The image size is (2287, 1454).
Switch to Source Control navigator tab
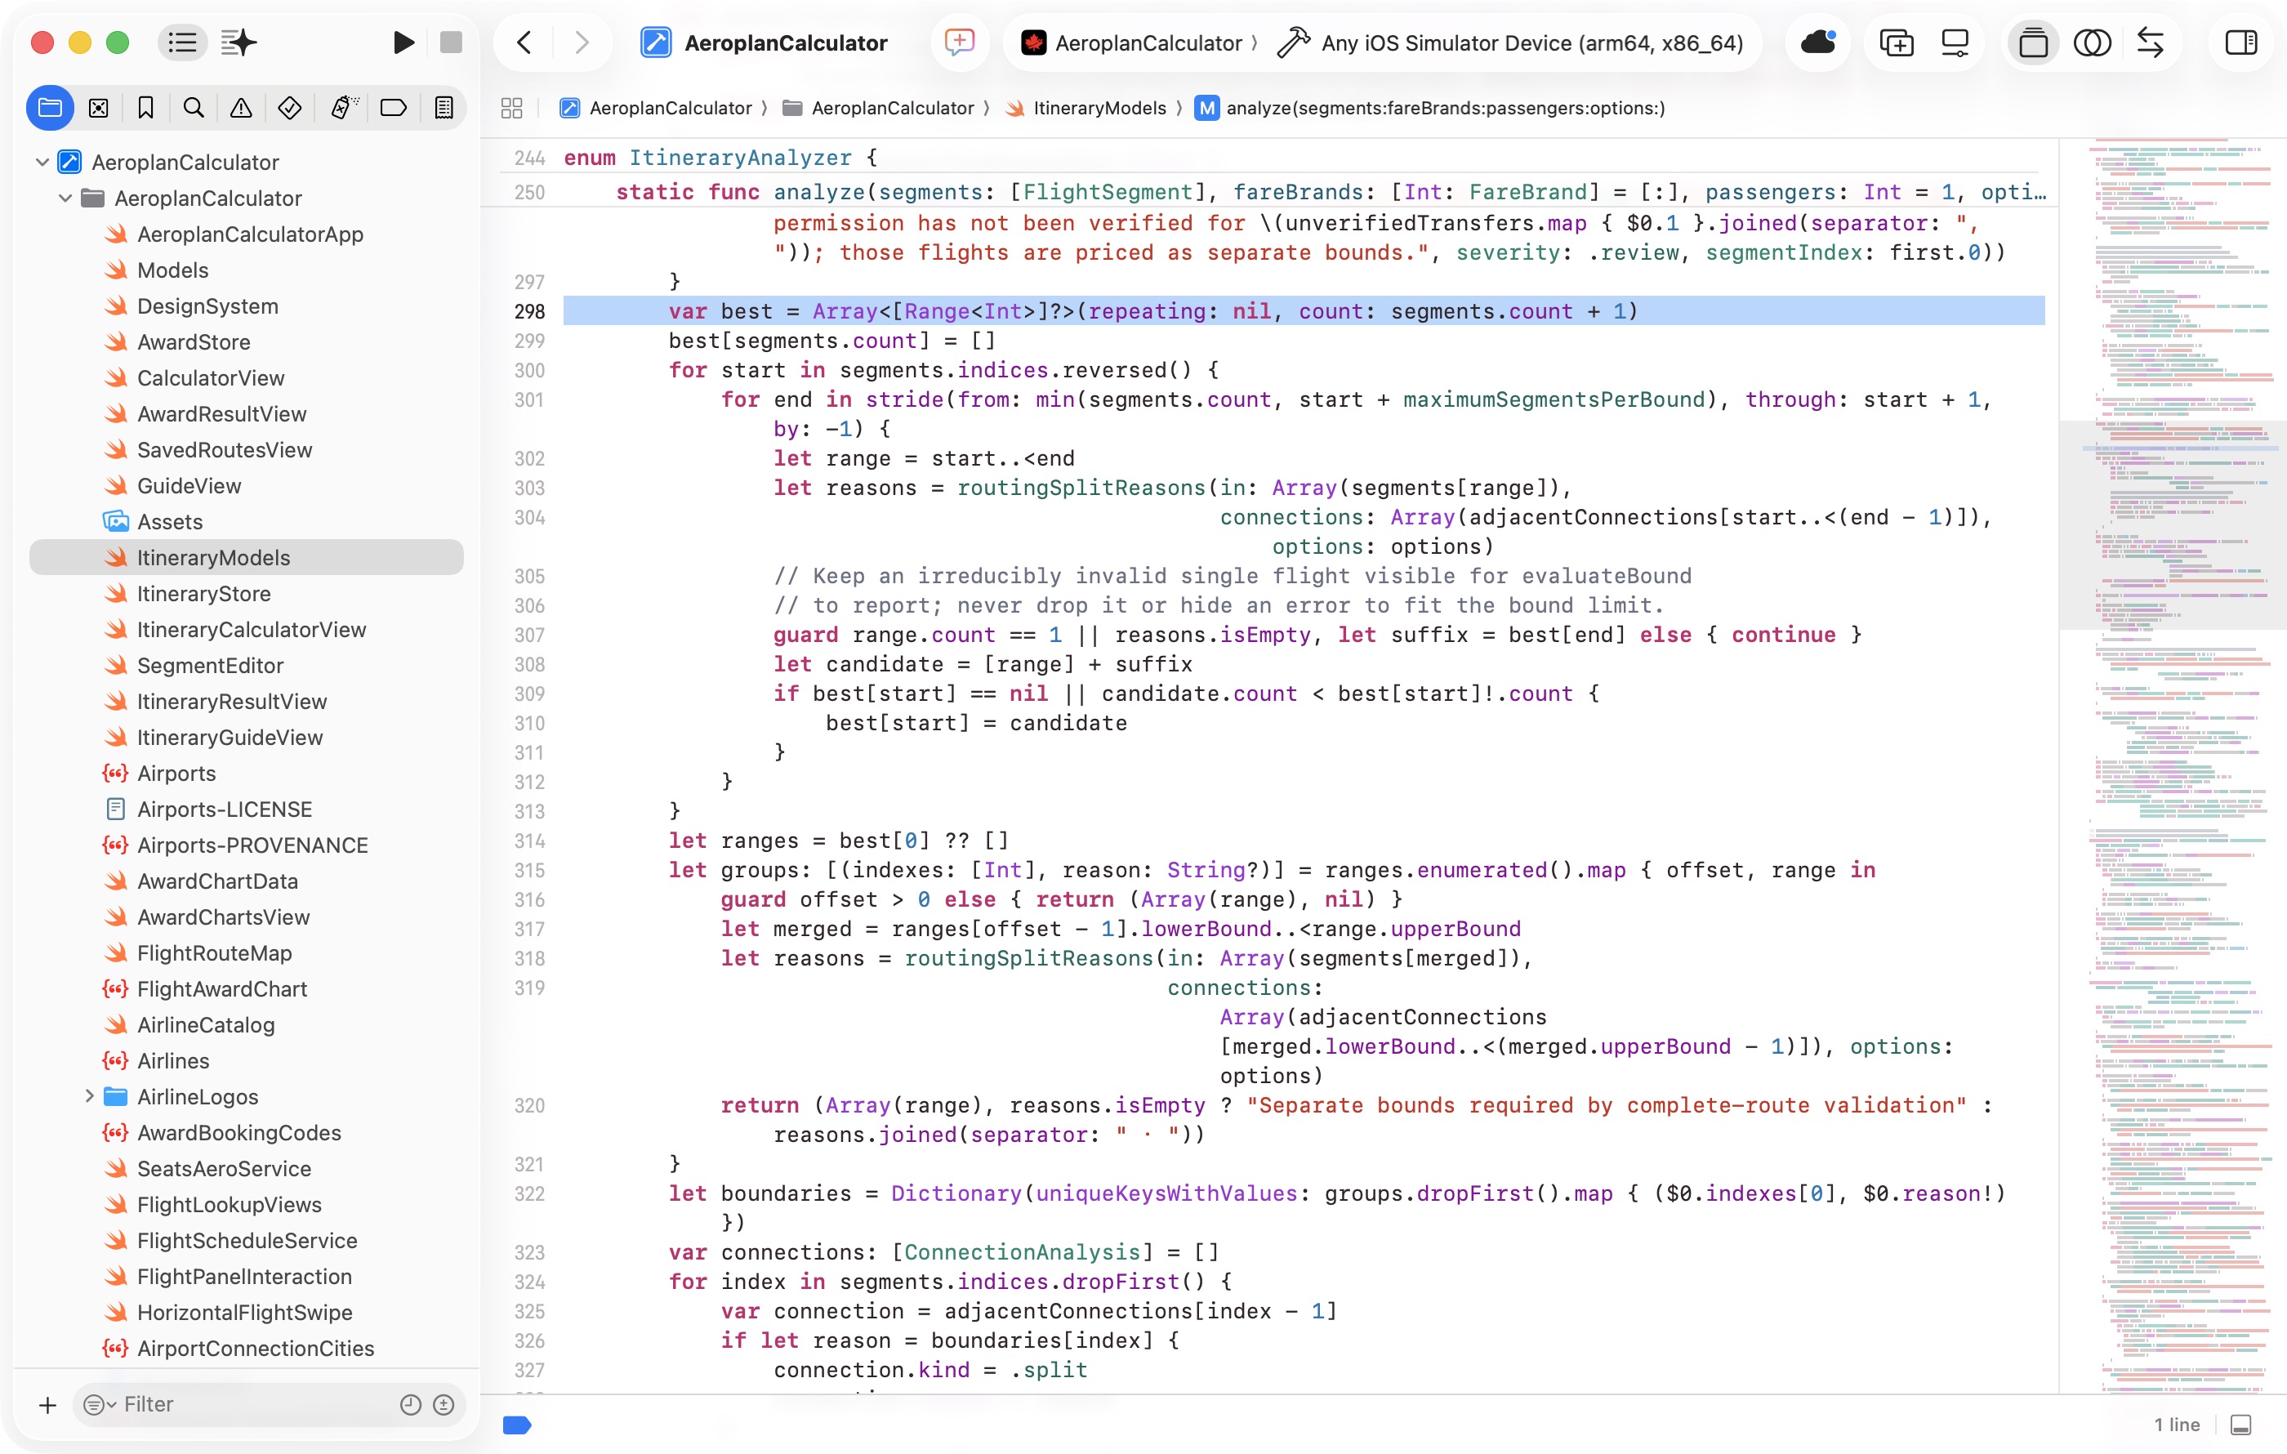98,109
